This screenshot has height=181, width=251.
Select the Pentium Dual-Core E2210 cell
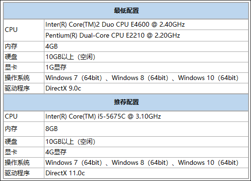pyautogui.click(x=146, y=35)
